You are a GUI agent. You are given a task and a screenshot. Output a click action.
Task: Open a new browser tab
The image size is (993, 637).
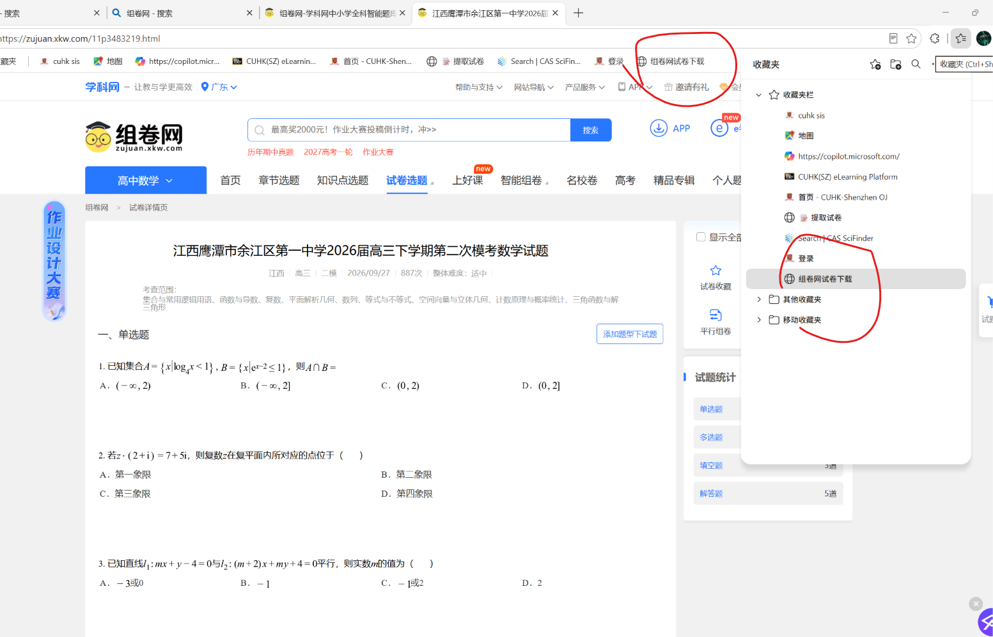578,13
